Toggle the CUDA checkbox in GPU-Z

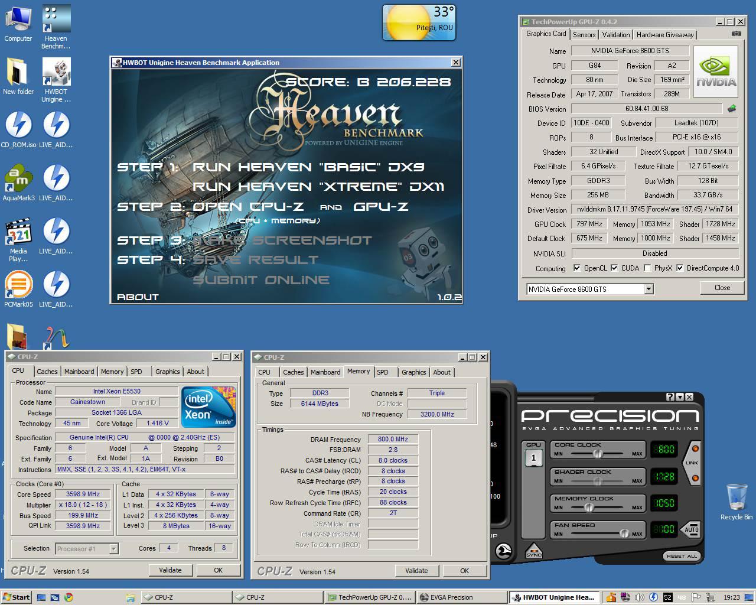click(x=614, y=268)
